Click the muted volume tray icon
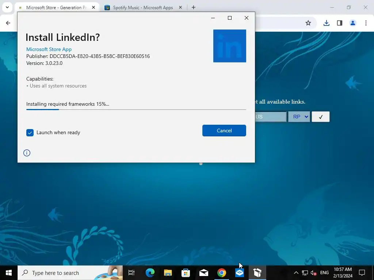 (314, 273)
